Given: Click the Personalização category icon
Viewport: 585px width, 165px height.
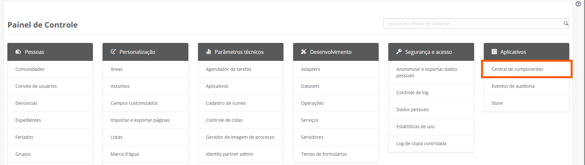Looking at the screenshot, I should pyautogui.click(x=113, y=52).
